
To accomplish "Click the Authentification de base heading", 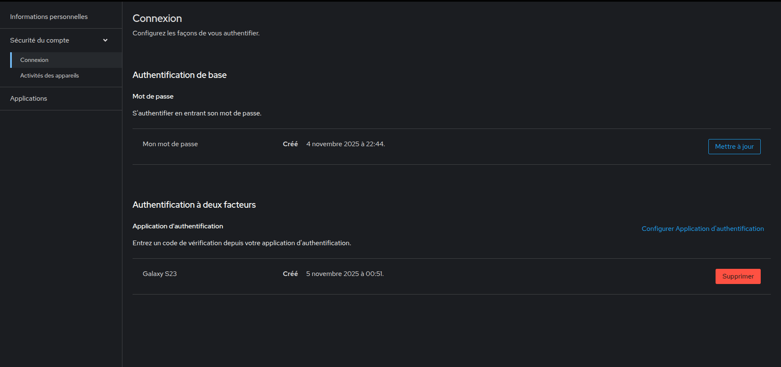I will click(179, 75).
